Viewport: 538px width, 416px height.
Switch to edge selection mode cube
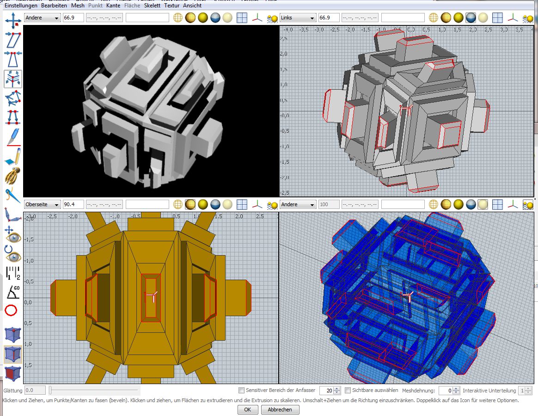click(x=13, y=354)
